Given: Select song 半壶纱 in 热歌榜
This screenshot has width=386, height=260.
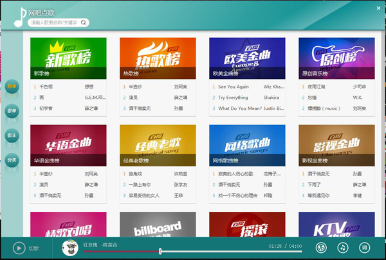Looking at the screenshot, I should point(135,87).
